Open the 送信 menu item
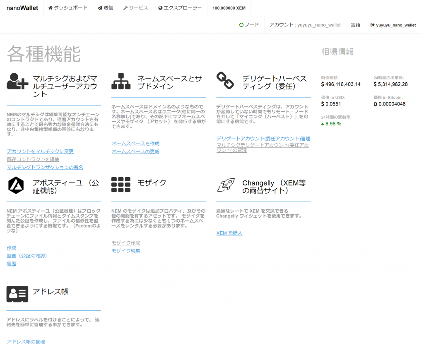 pos(106,8)
